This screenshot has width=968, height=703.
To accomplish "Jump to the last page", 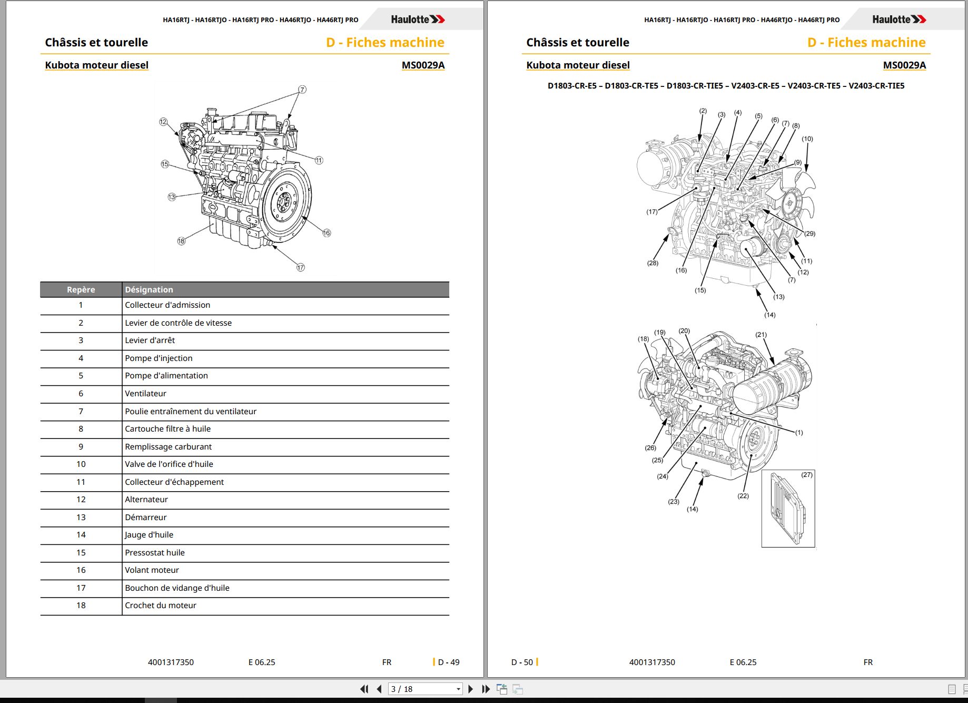I will coord(486,689).
